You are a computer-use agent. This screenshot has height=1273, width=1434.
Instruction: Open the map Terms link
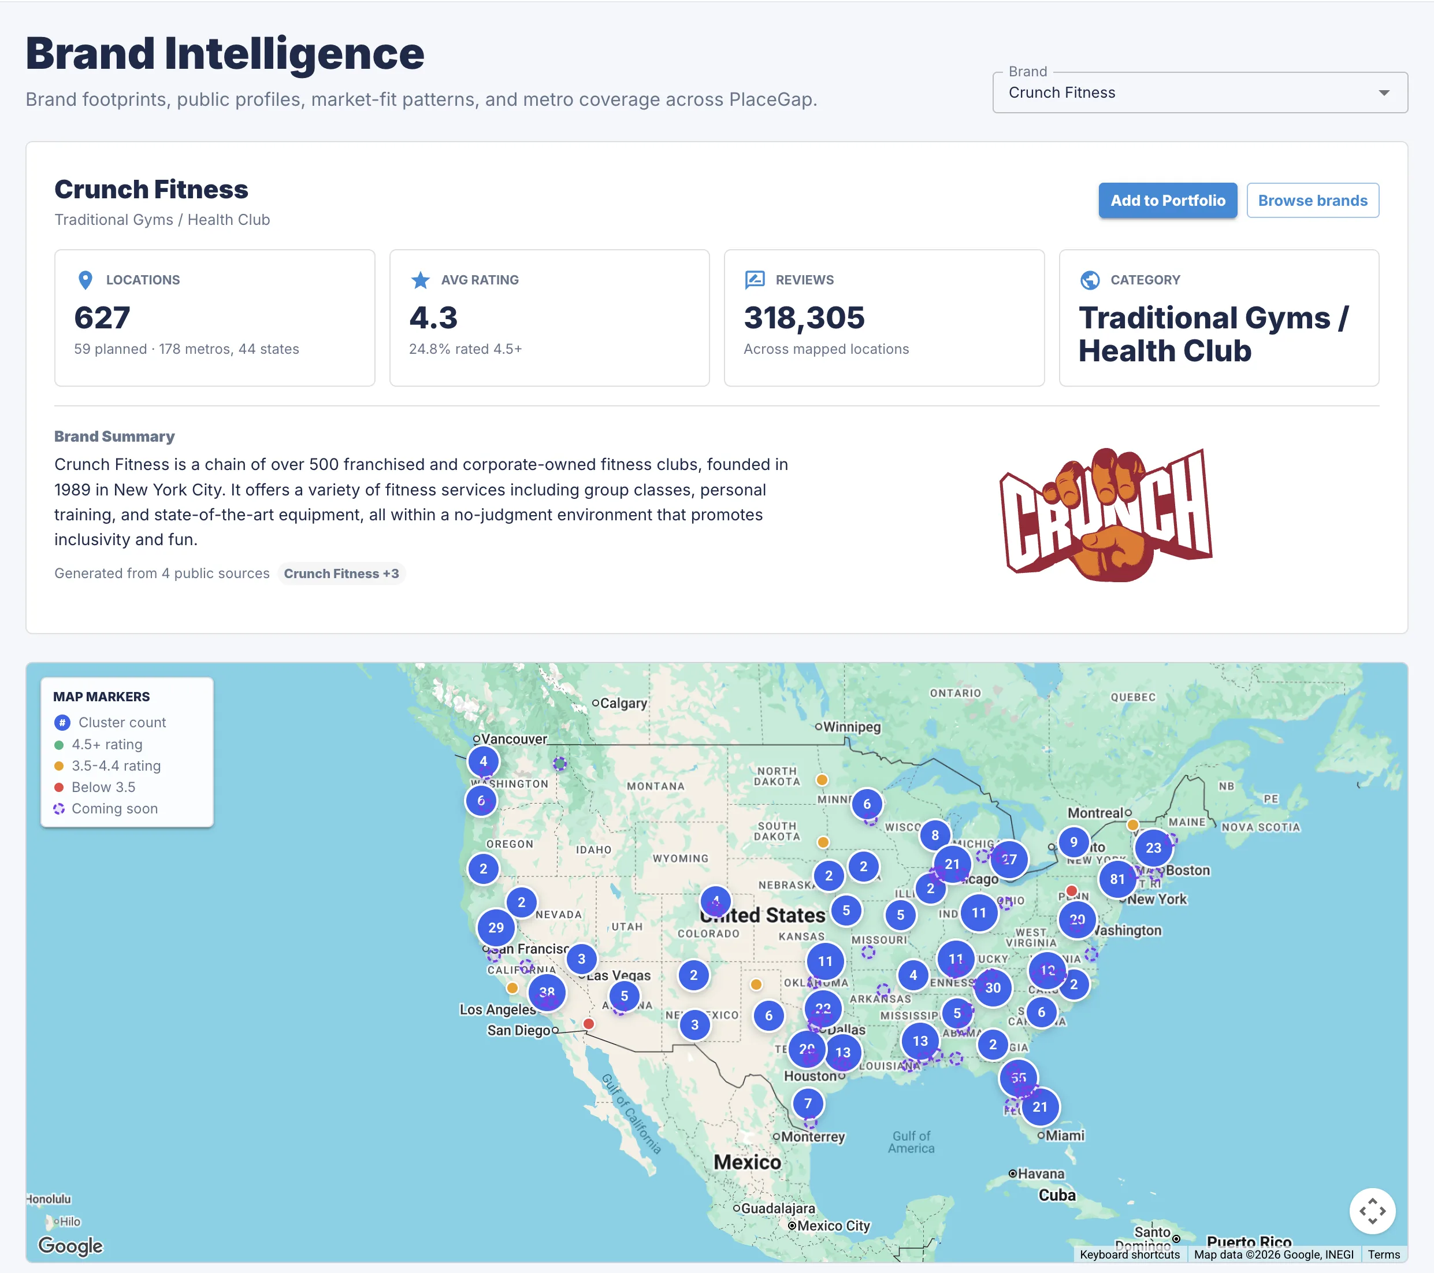(x=1384, y=1254)
